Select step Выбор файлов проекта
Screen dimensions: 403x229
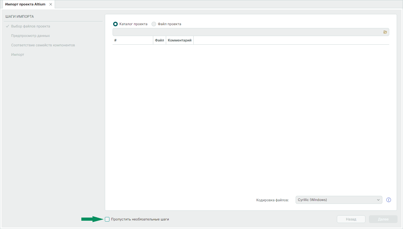pyautogui.click(x=31, y=26)
